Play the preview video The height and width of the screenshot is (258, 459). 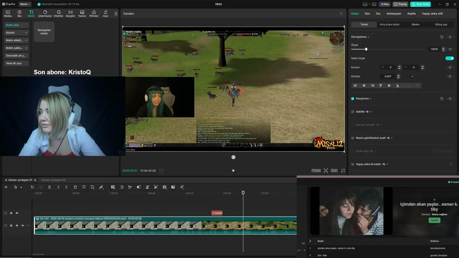pos(233,171)
